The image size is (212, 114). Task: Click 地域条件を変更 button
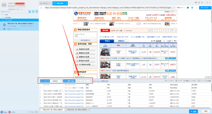click(85, 49)
